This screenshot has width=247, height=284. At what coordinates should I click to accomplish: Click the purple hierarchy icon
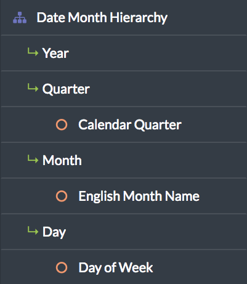[x=20, y=18]
